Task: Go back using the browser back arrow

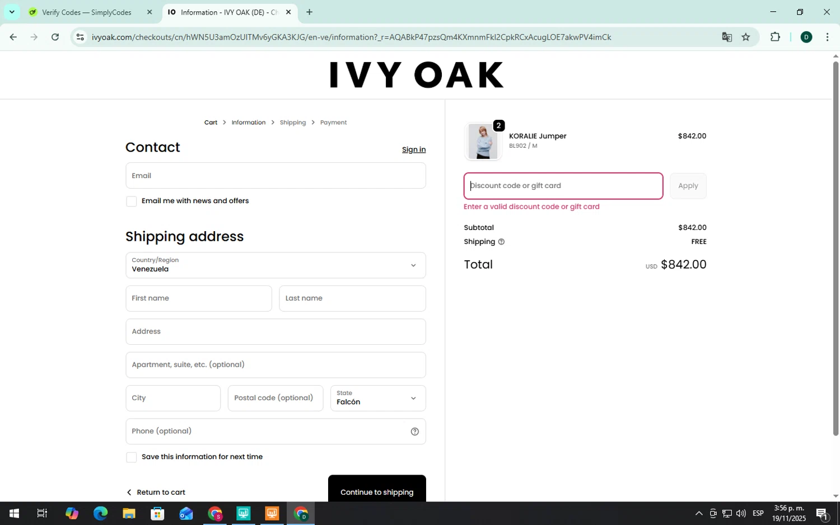Action: coord(13,37)
